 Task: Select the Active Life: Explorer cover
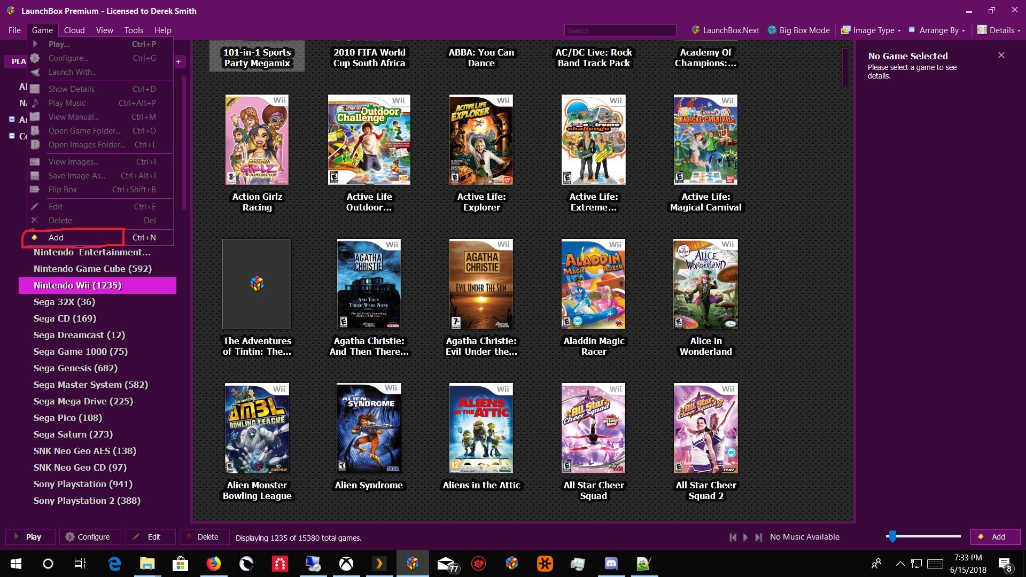click(481, 140)
